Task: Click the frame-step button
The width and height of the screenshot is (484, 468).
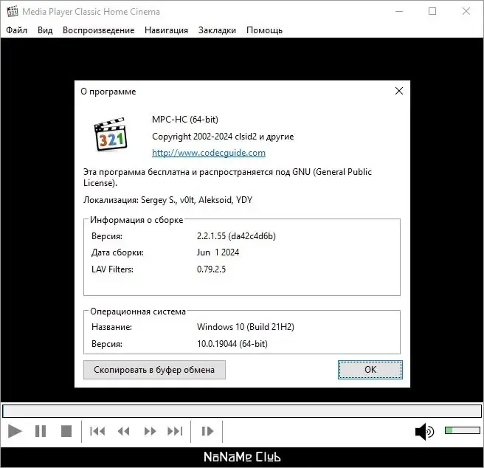Action: 207,431
